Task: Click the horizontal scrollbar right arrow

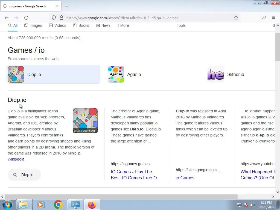Action: 273,197
